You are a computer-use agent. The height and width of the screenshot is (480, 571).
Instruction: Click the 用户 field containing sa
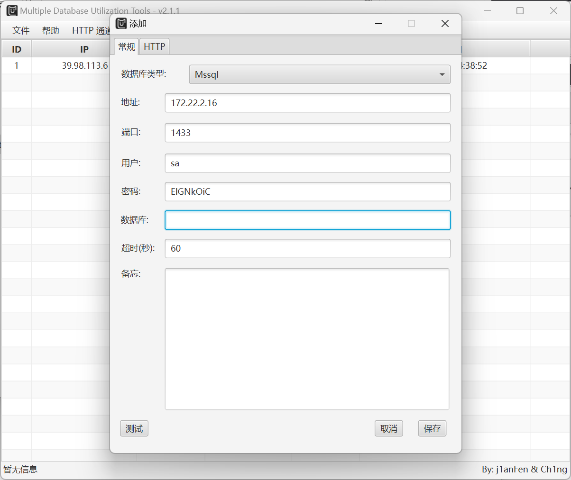click(x=307, y=163)
